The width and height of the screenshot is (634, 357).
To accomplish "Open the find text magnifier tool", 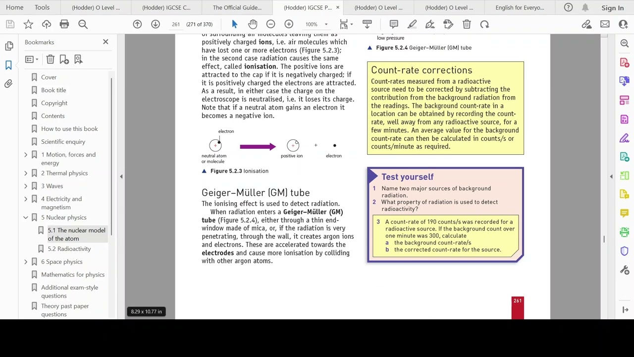I will point(83,24).
